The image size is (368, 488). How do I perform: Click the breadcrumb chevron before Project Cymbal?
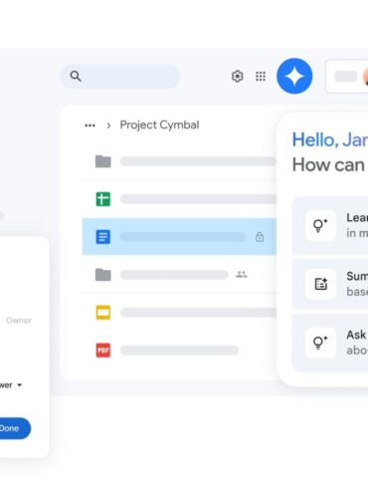tap(108, 125)
